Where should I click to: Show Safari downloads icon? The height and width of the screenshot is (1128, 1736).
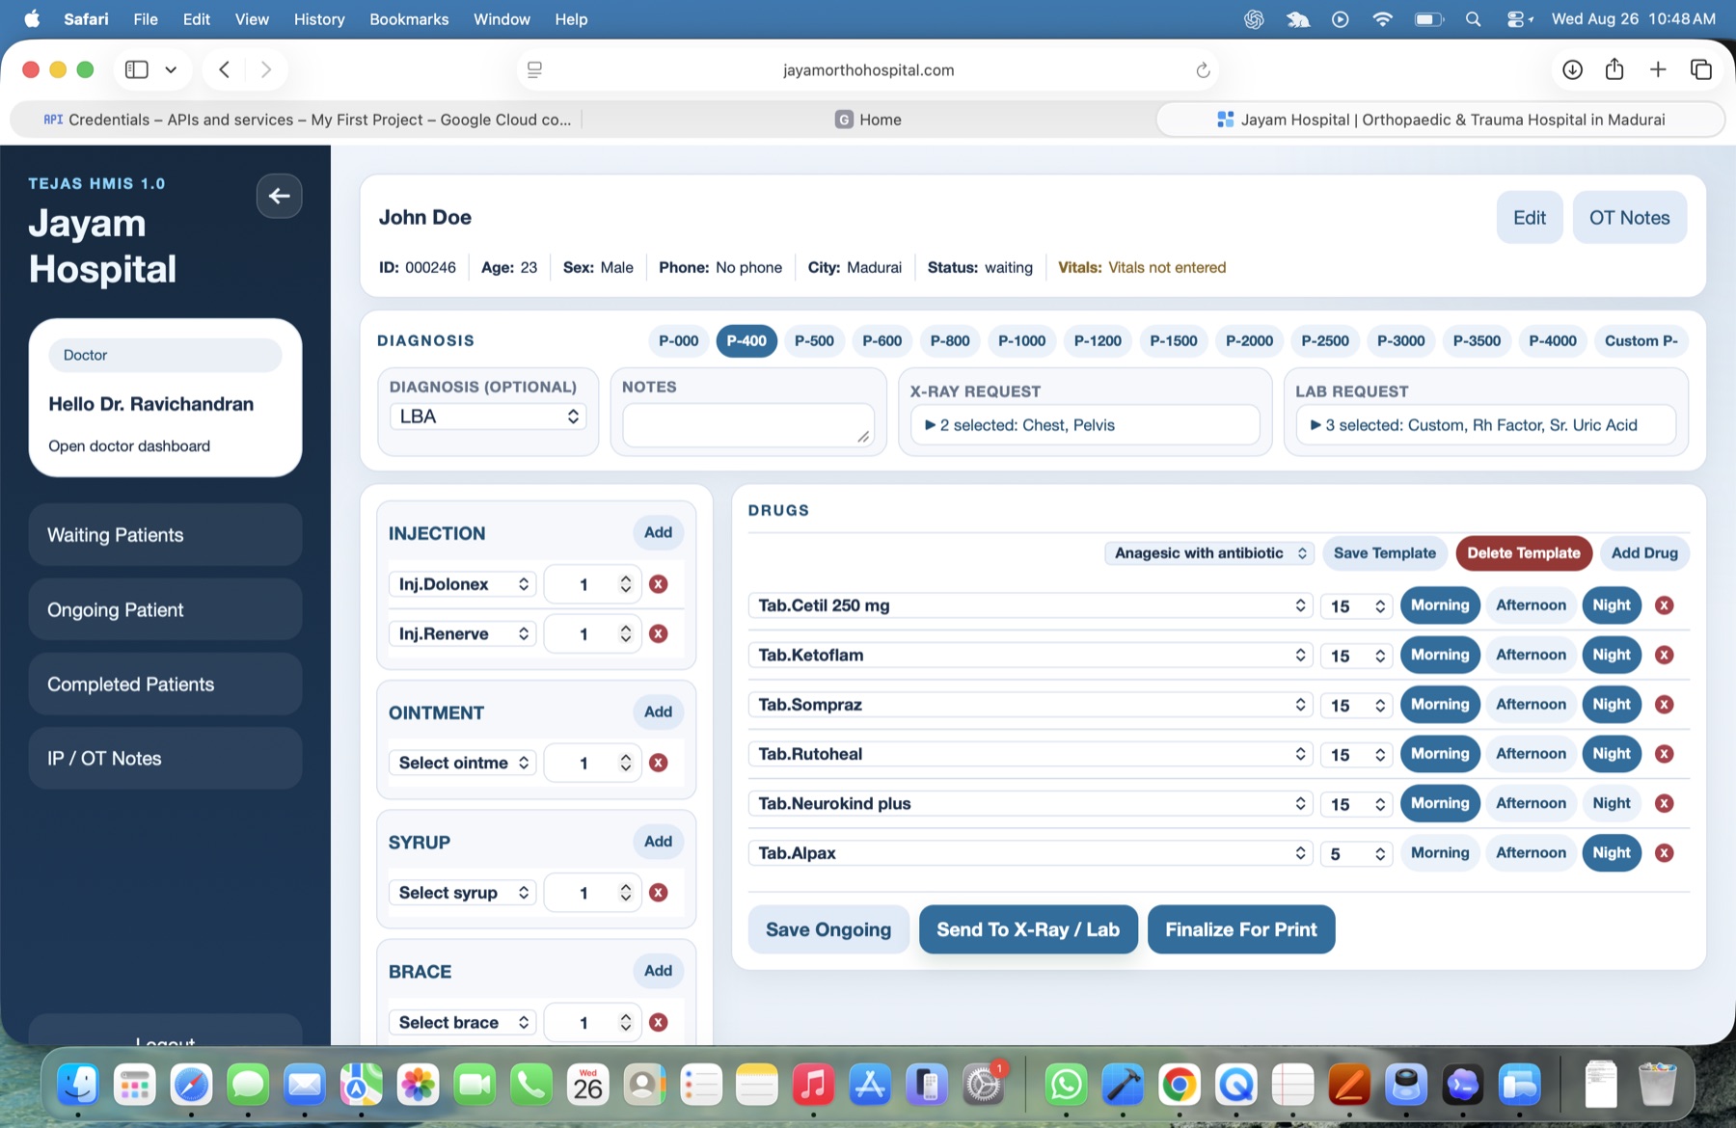(x=1572, y=69)
